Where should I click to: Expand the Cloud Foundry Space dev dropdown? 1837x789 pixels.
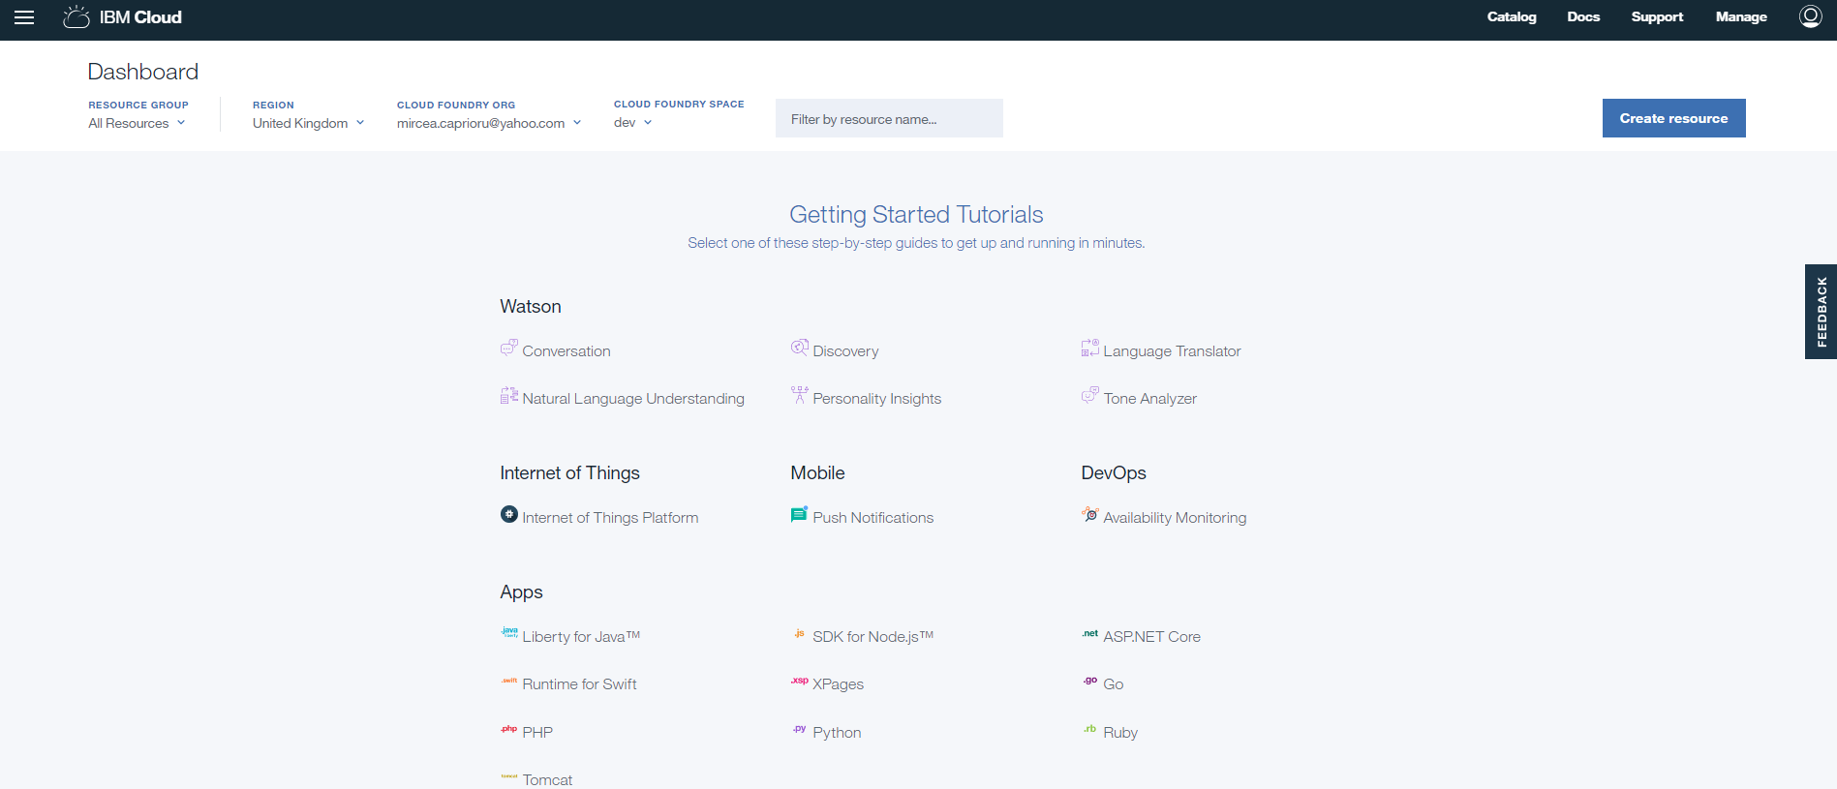633,122
